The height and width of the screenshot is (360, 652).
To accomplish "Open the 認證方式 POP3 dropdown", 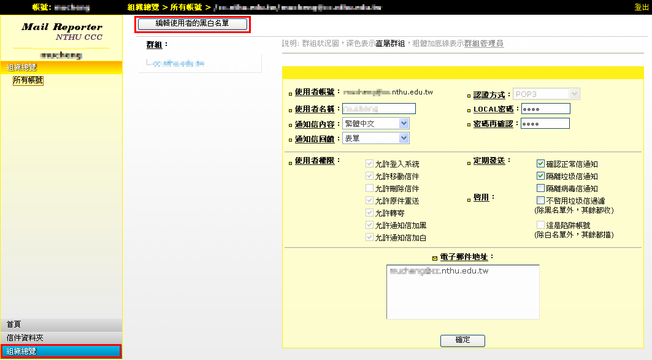I will (547, 94).
